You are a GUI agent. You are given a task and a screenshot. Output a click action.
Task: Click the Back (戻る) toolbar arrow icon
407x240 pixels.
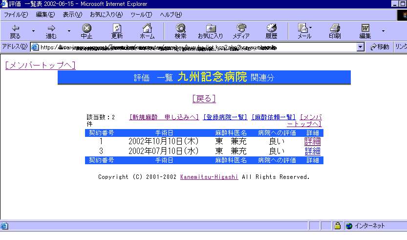point(15,28)
